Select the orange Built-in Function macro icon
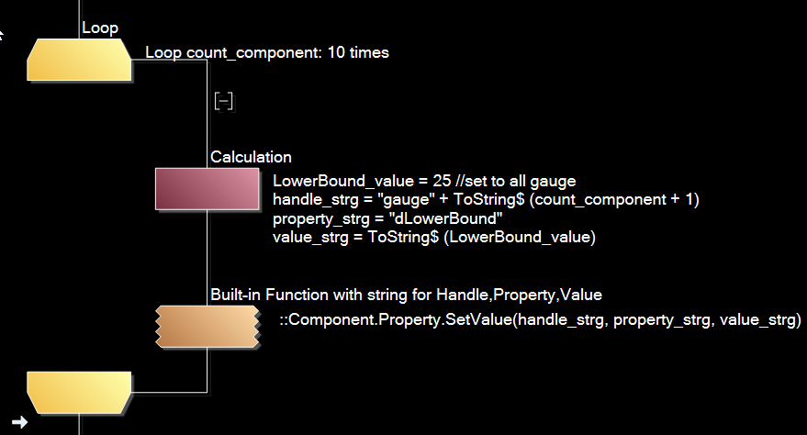The height and width of the screenshot is (435, 807). click(x=207, y=327)
